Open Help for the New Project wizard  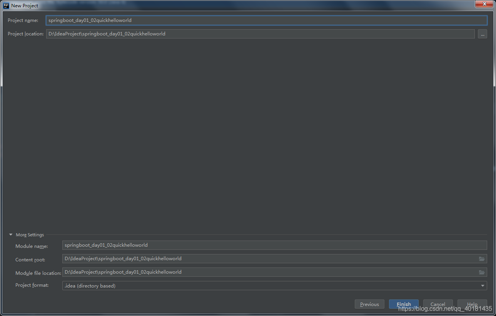pos(472,304)
